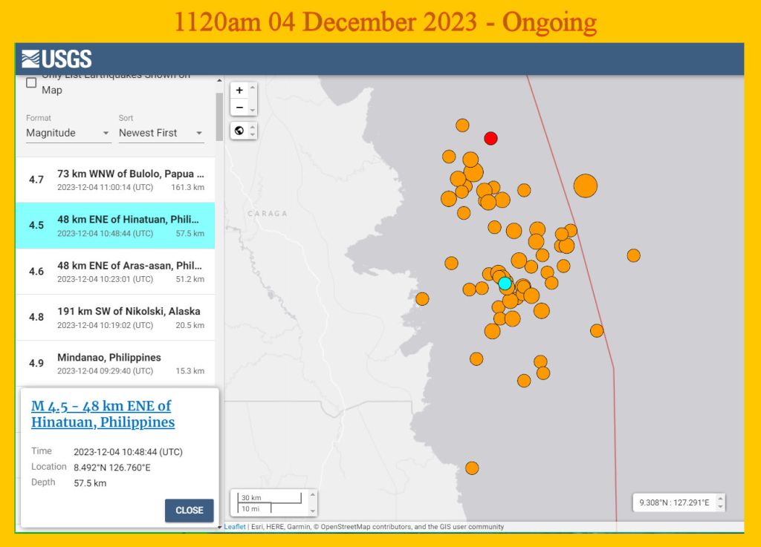Click the largest orange earthquake circle

(x=586, y=185)
